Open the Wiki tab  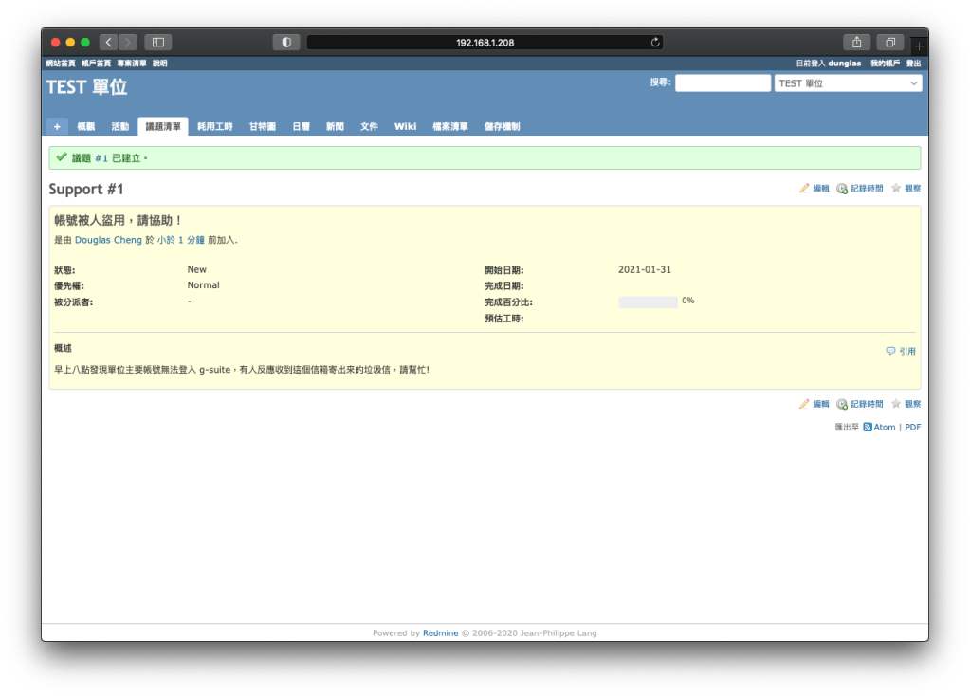coord(405,126)
